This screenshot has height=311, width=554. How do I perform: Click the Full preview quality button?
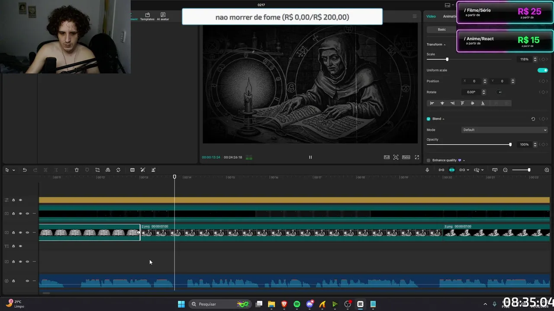click(x=387, y=157)
